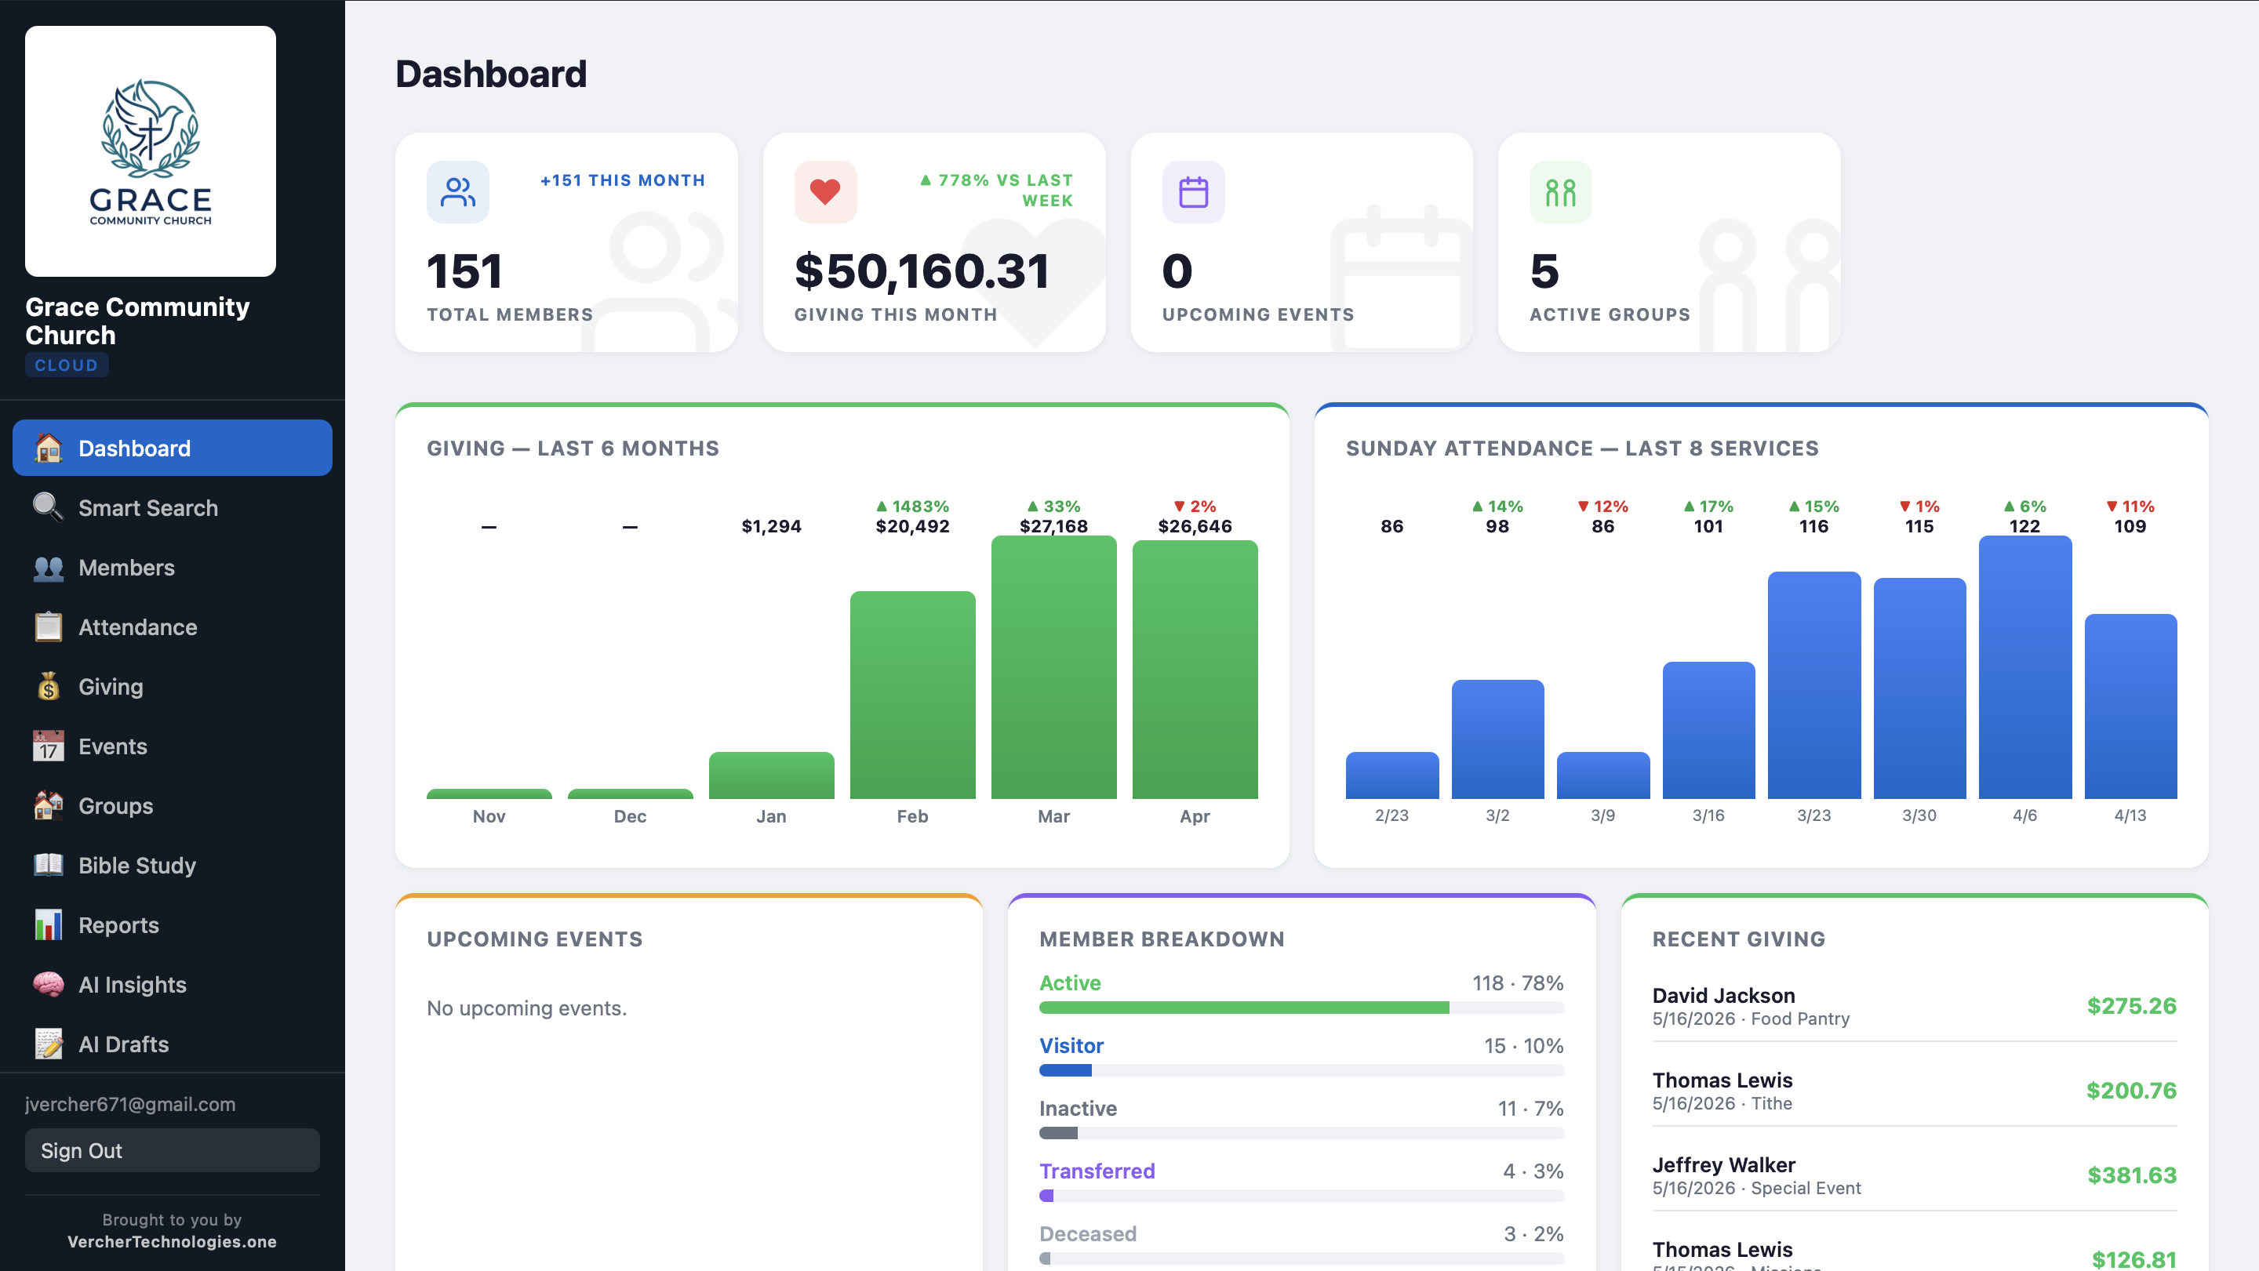Click the Sign Out button
The height and width of the screenshot is (1271, 2259).
tap(172, 1150)
